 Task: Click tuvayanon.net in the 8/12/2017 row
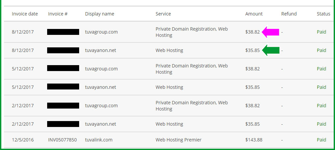click(x=101, y=50)
